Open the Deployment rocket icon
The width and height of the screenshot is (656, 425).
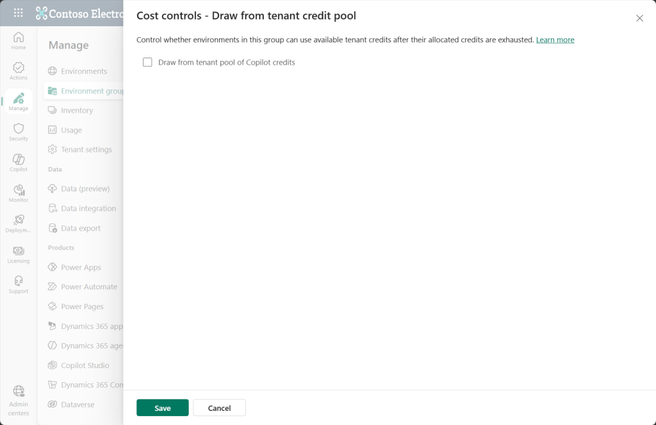(19, 223)
